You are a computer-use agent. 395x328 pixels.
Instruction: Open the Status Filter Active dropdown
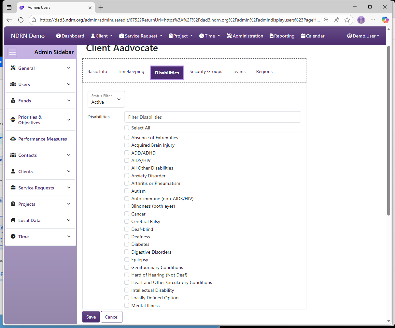pos(106,99)
